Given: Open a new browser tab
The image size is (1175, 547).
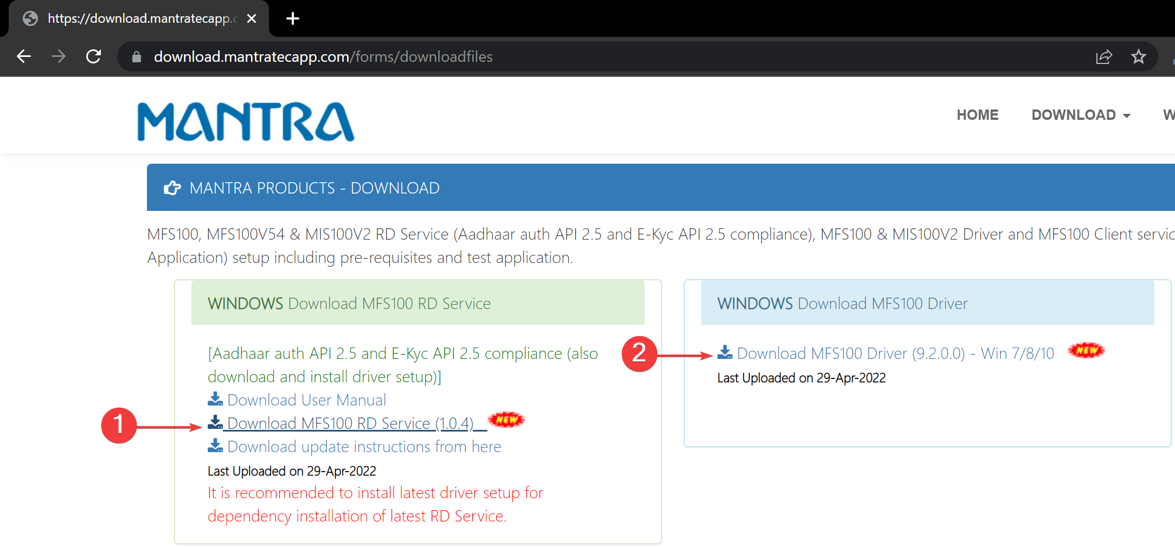Looking at the screenshot, I should click(293, 18).
